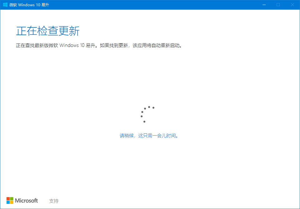Image resolution: width=300 pixels, height=209 pixels.
Task: Click the Windows logo in title bar
Action: (5, 5)
